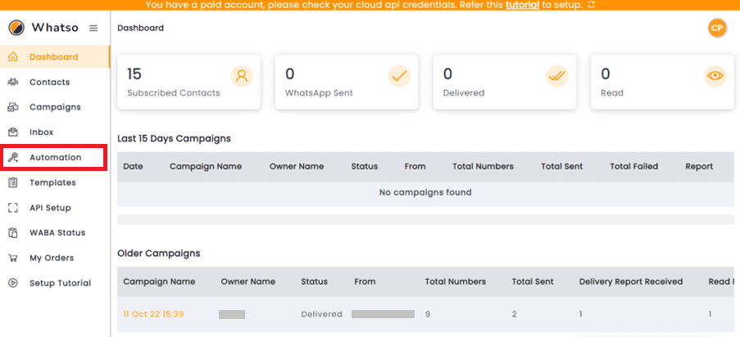
Task: Click Delivery Report Received column header
Action: coord(631,281)
